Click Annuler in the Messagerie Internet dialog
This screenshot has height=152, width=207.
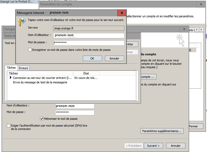click(114, 58)
